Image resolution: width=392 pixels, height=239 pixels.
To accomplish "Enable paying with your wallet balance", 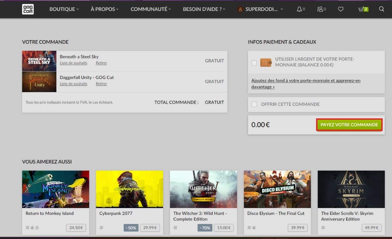I will (254, 63).
